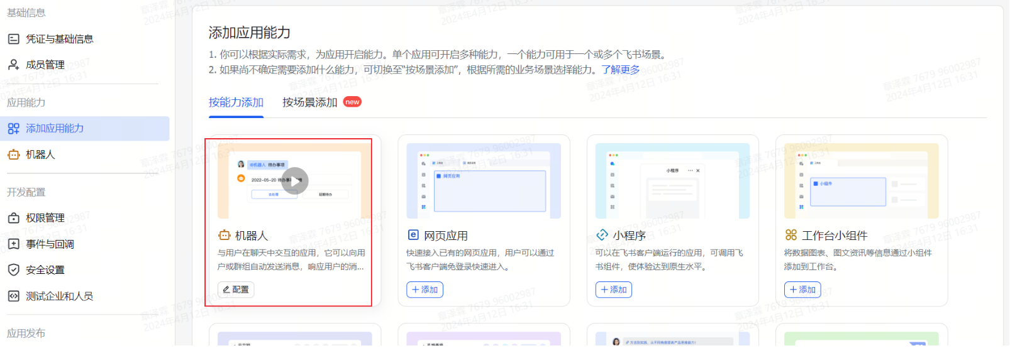Click the 机器人 card robot icon
Viewport: 1010px width, 348px height.
click(x=225, y=236)
